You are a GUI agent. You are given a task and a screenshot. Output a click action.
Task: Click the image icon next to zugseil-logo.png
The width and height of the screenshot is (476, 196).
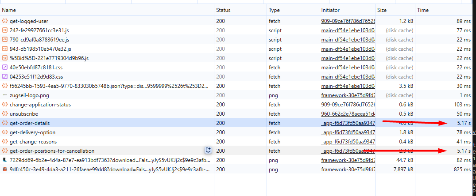(5, 95)
